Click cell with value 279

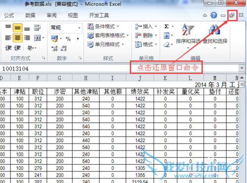[38, 168]
